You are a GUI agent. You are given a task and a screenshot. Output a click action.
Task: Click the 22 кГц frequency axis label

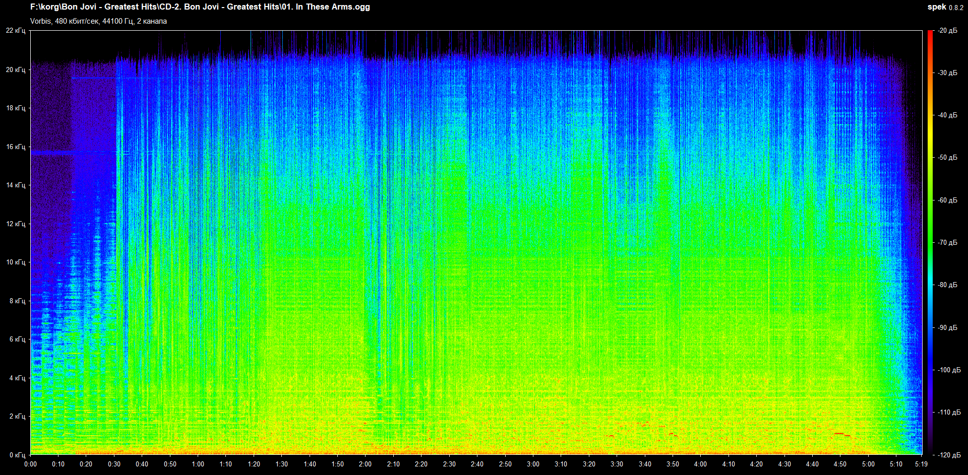[x=16, y=31]
